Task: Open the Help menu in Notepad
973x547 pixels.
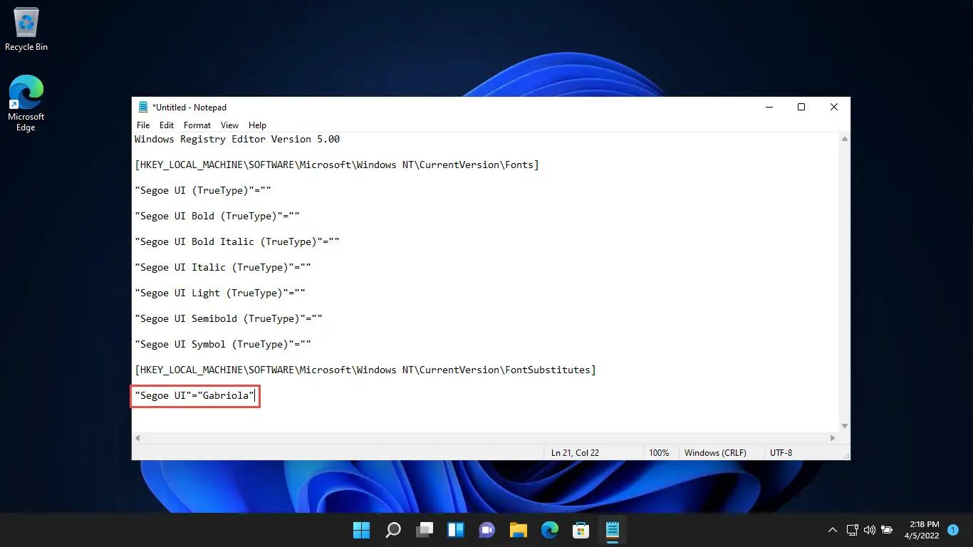Action: tap(257, 125)
